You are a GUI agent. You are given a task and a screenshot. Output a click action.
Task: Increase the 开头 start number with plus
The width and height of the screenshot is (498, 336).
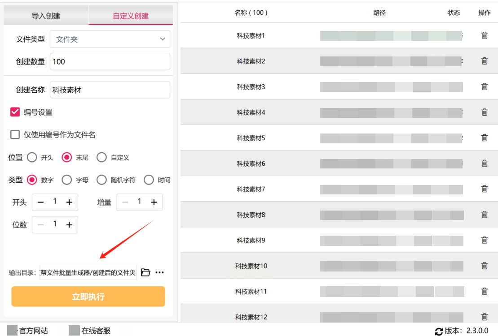tap(69, 202)
